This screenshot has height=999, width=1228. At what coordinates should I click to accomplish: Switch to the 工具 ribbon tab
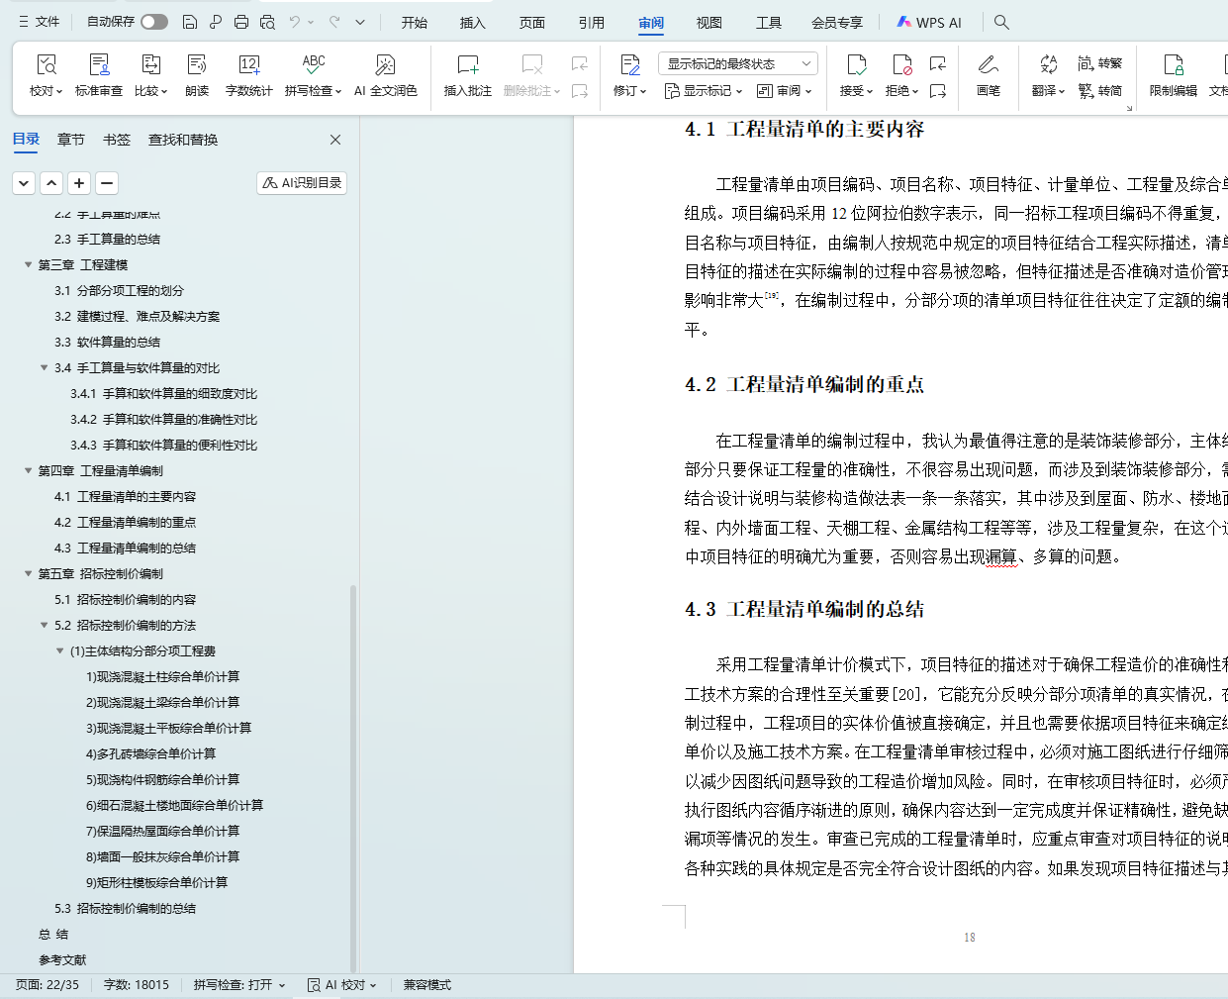pyautogui.click(x=769, y=23)
